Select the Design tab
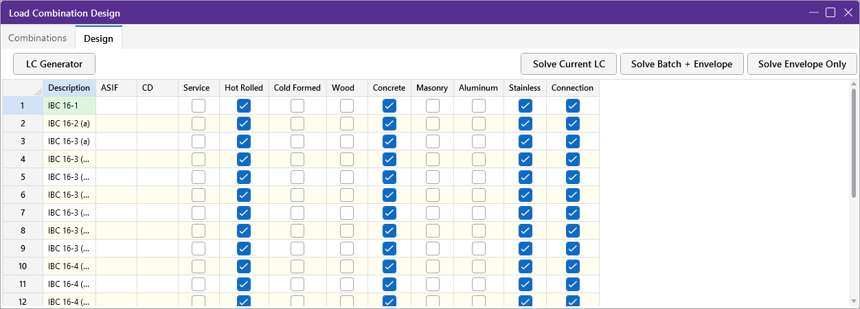 [x=98, y=38]
